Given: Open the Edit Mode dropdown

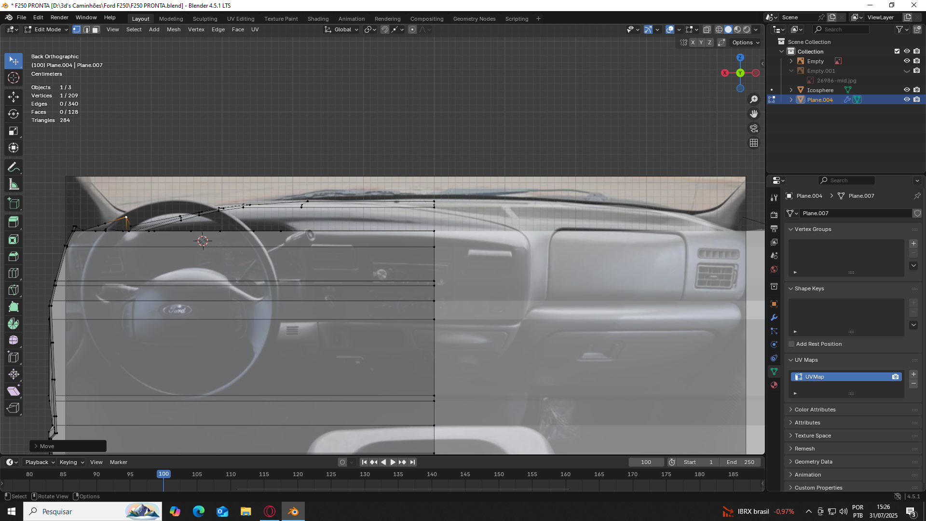Looking at the screenshot, I should click(x=47, y=29).
